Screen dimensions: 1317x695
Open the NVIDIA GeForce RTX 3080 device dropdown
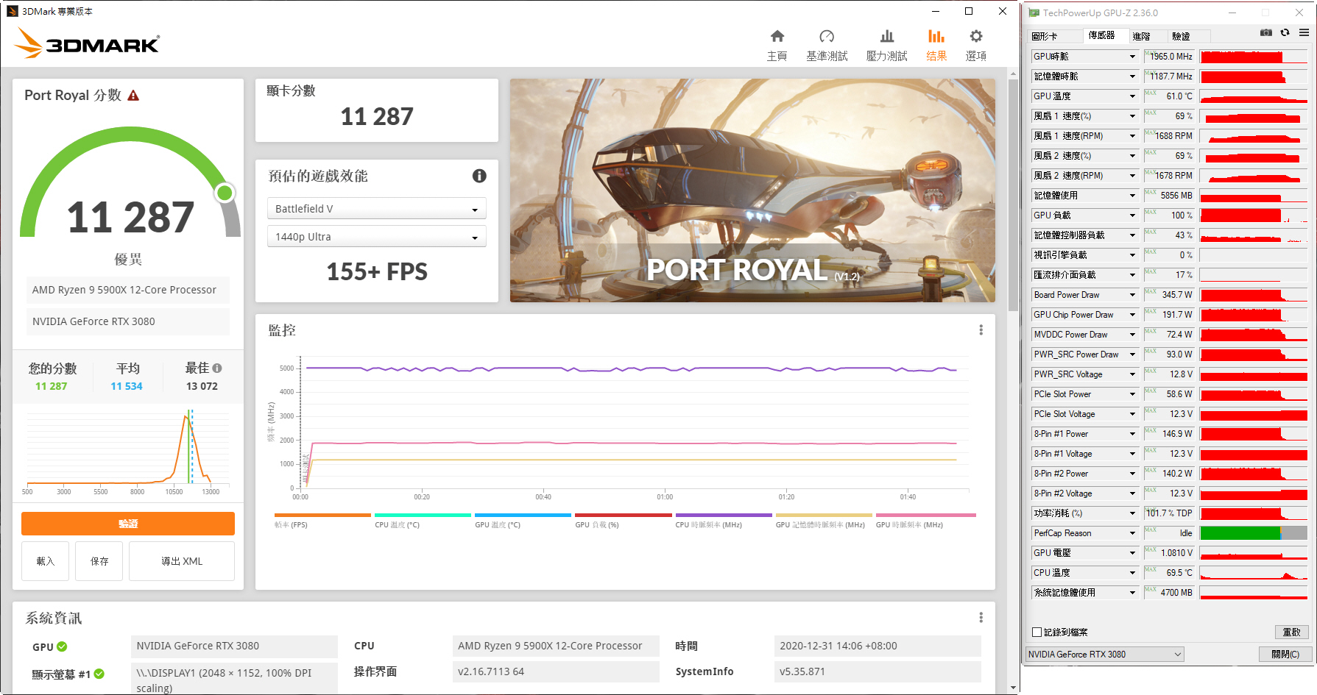coord(1104,655)
